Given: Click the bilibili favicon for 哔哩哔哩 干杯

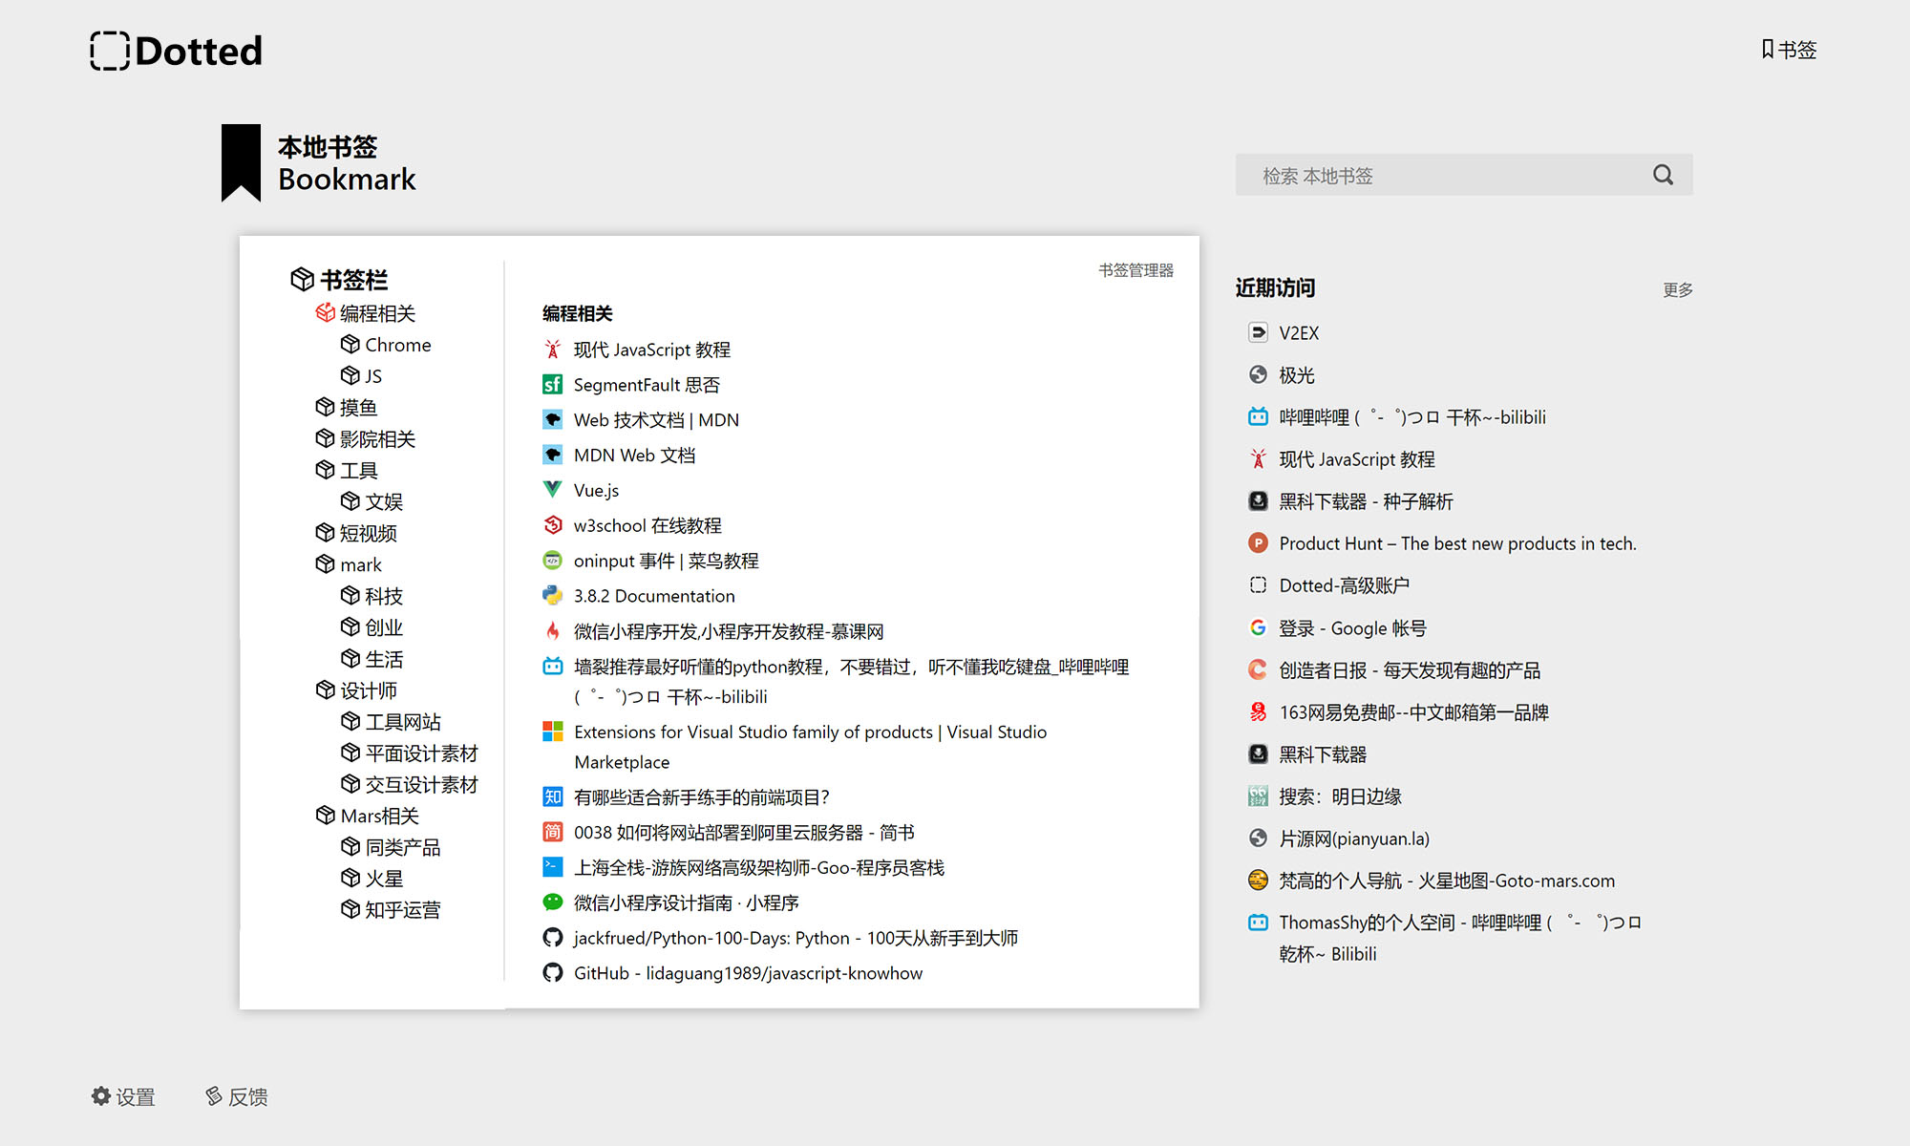Looking at the screenshot, I should pos(1258,416).
